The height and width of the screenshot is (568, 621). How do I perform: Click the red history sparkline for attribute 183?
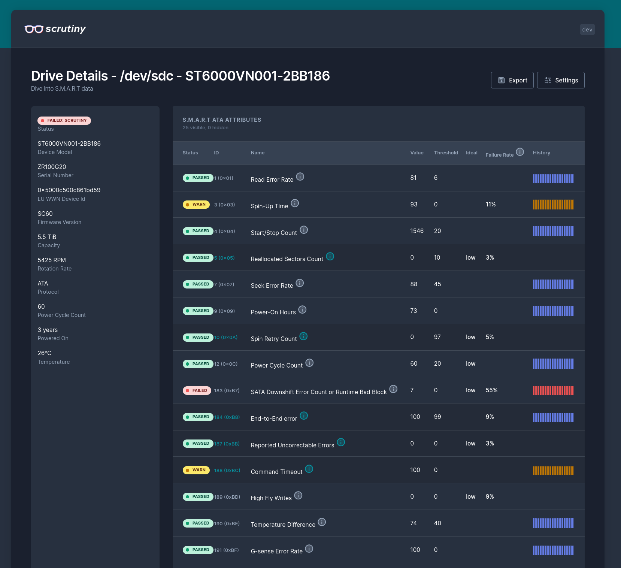point(553,390)
